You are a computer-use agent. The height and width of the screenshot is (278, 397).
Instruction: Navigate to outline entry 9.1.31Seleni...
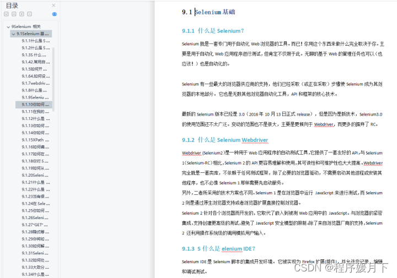[x=35, y=253]
